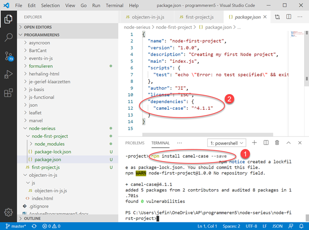Open the Search view icon
This screenshot has width=309, height=230.
(8, 38)
